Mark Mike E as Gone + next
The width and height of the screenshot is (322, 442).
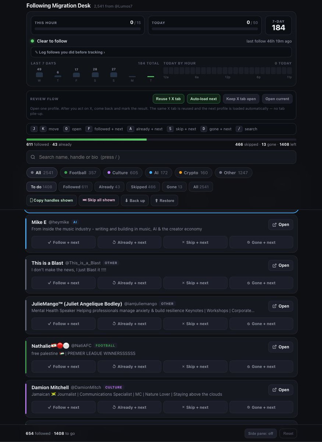[x=261, y=242]
